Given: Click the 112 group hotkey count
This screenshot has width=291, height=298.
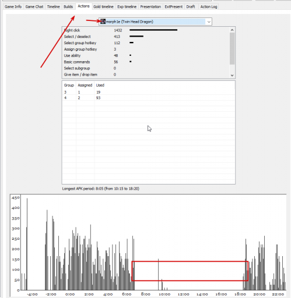Looking at the screenshot, I should coord(117,43).
